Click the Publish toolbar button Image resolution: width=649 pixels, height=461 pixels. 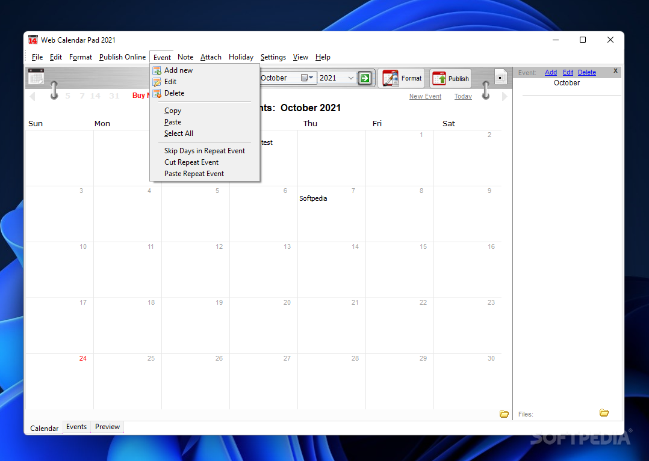point(450,79)
